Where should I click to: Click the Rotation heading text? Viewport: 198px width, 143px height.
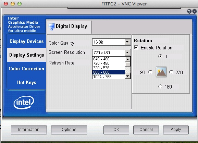pos(143,40)
